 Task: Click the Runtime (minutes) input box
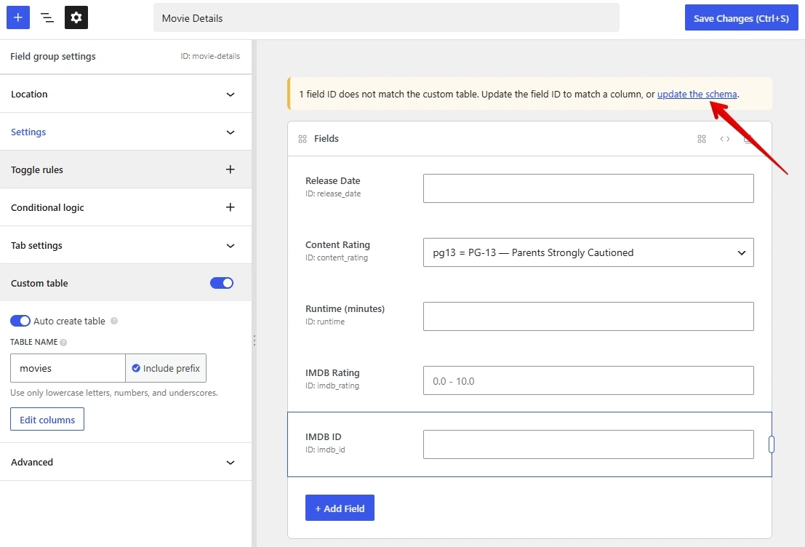click(588, 316)
